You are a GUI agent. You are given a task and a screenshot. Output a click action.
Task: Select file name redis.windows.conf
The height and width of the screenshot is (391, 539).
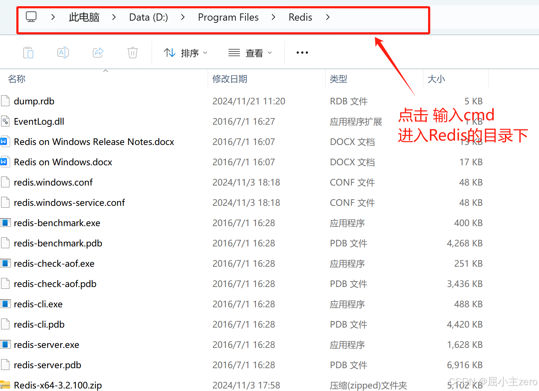point(53,182)
